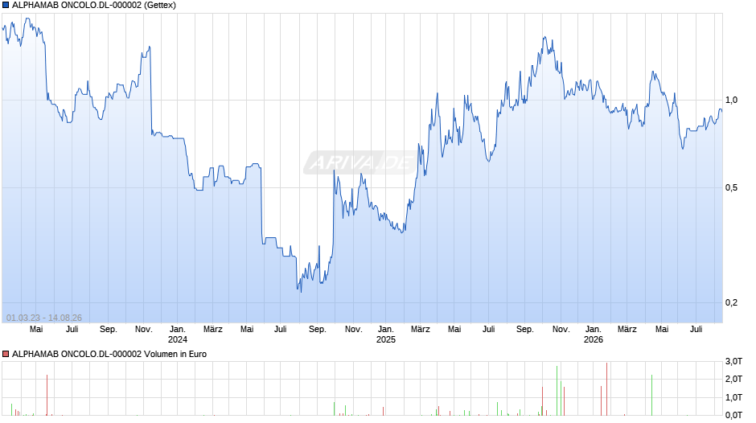Click the volume axis label 0,0T
Image resolution: width=756 pixels, height=423 pixels.
[733, 415]
